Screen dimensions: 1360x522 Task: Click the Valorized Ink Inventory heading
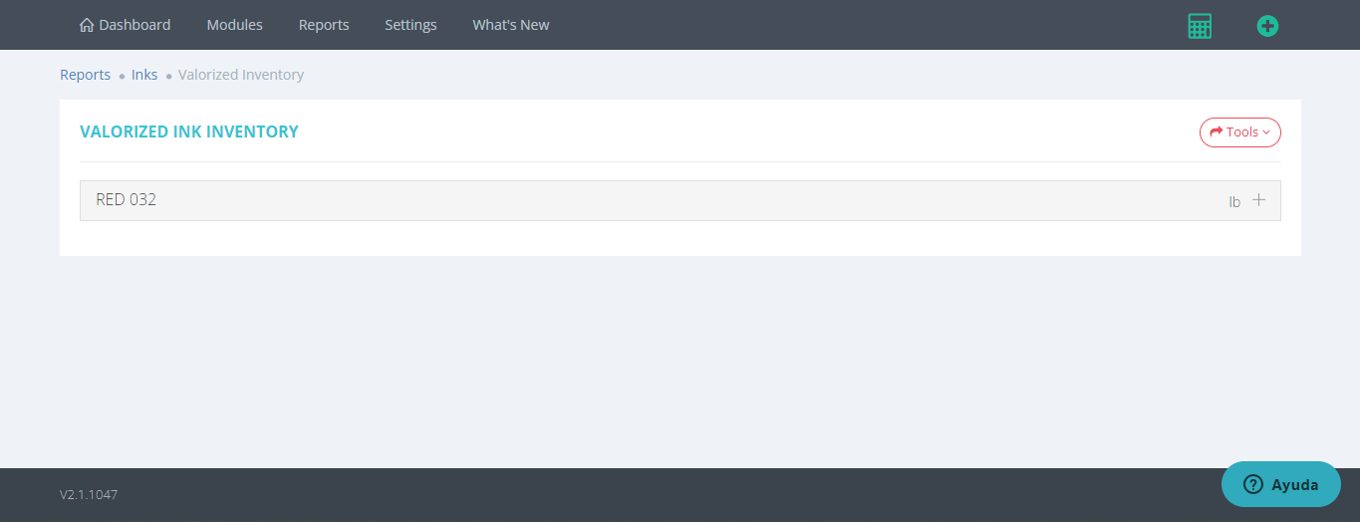coord(188,131)
